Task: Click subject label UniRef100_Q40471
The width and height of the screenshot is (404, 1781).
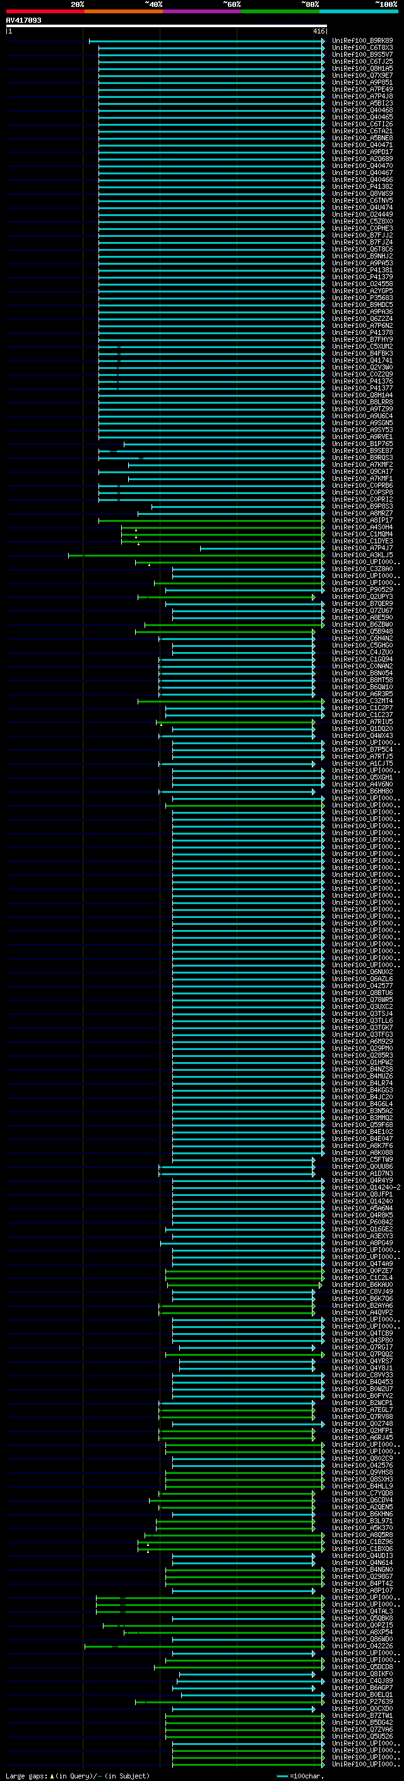Action: click(362, 145)
